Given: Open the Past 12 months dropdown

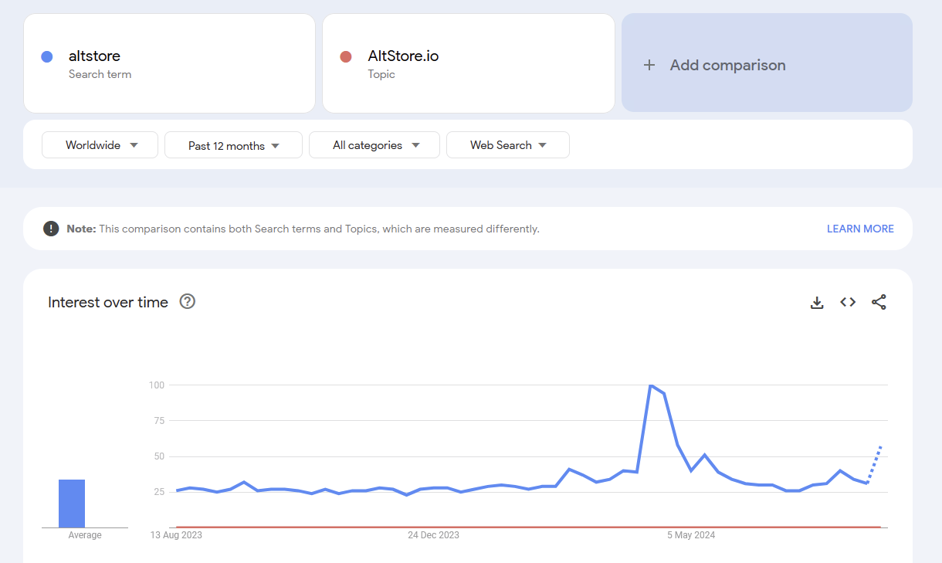Looking at the screenshot, I should [x=233, y=145].
